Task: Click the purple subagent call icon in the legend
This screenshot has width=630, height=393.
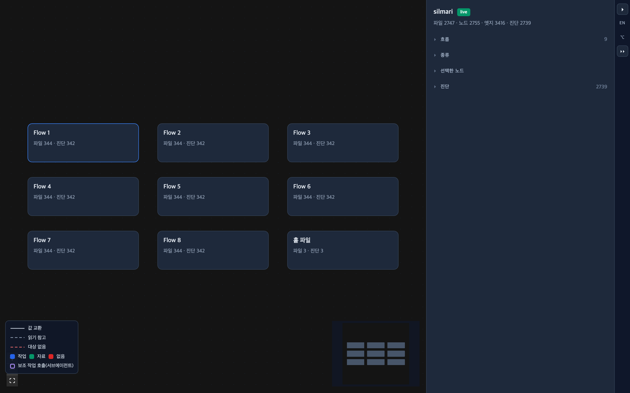Action: tap(13, 366)
